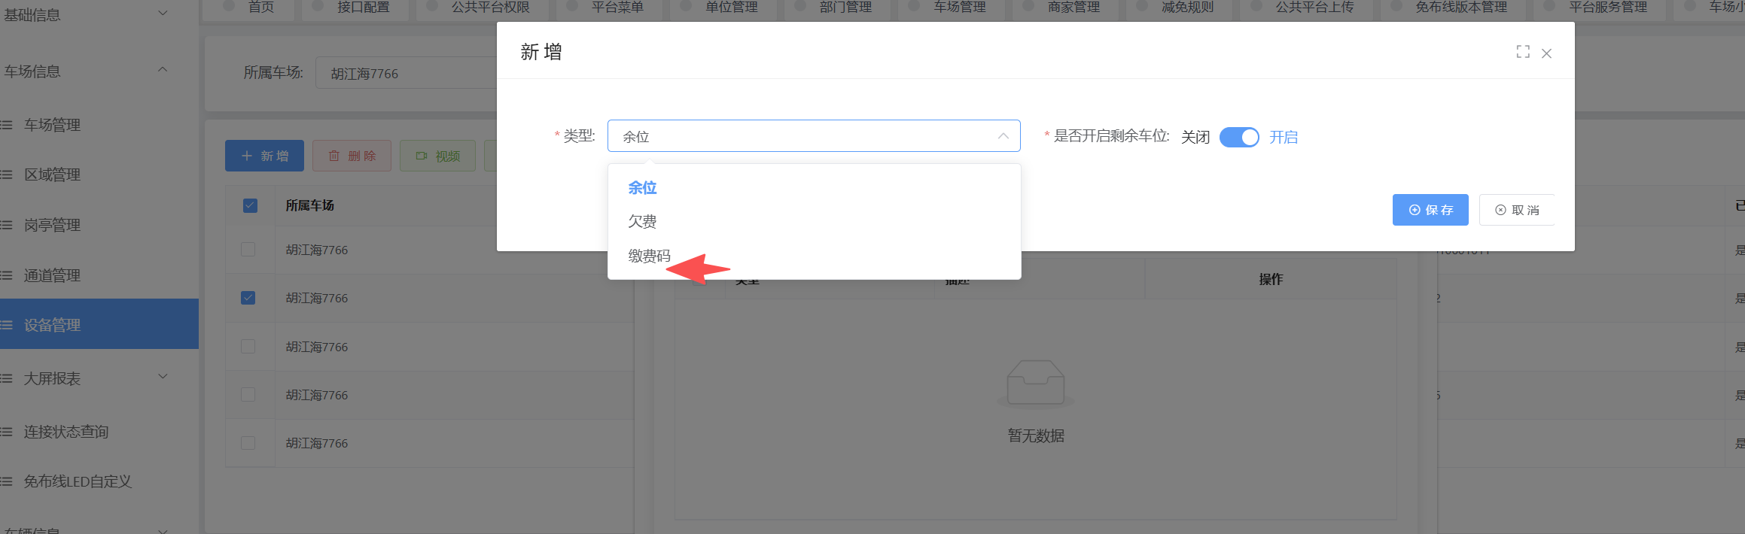
Task: Check the fourth 胡江海7766 row checkbox
Action: (248, 394)
